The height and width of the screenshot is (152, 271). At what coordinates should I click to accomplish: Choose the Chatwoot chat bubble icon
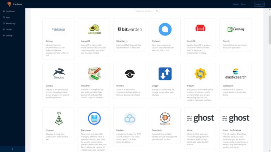point(165,29)
